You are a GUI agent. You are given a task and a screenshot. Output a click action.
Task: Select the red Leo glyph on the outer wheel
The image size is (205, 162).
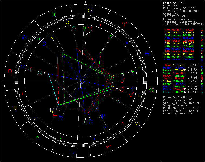click(x=10, y=72)
